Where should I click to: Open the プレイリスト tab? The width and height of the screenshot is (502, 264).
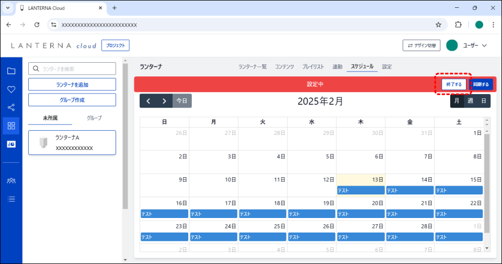tap(313, 66)
